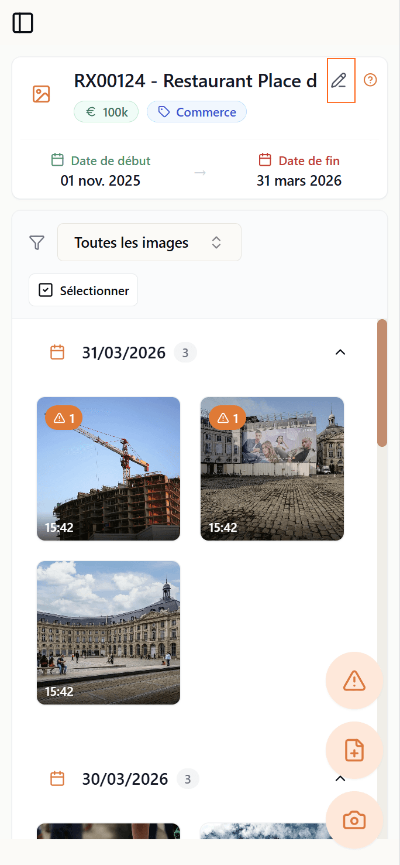Click the 100k budget tag
Screen dimensions: 400x865
[106, 112]
